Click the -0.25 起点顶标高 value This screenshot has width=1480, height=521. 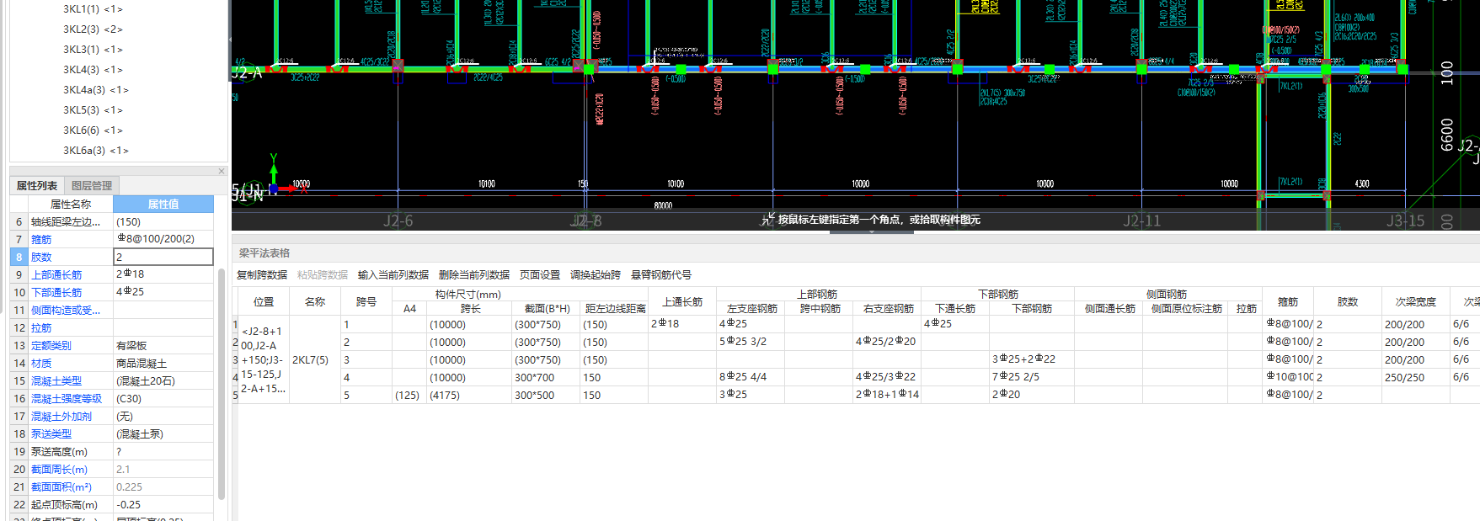163,505
